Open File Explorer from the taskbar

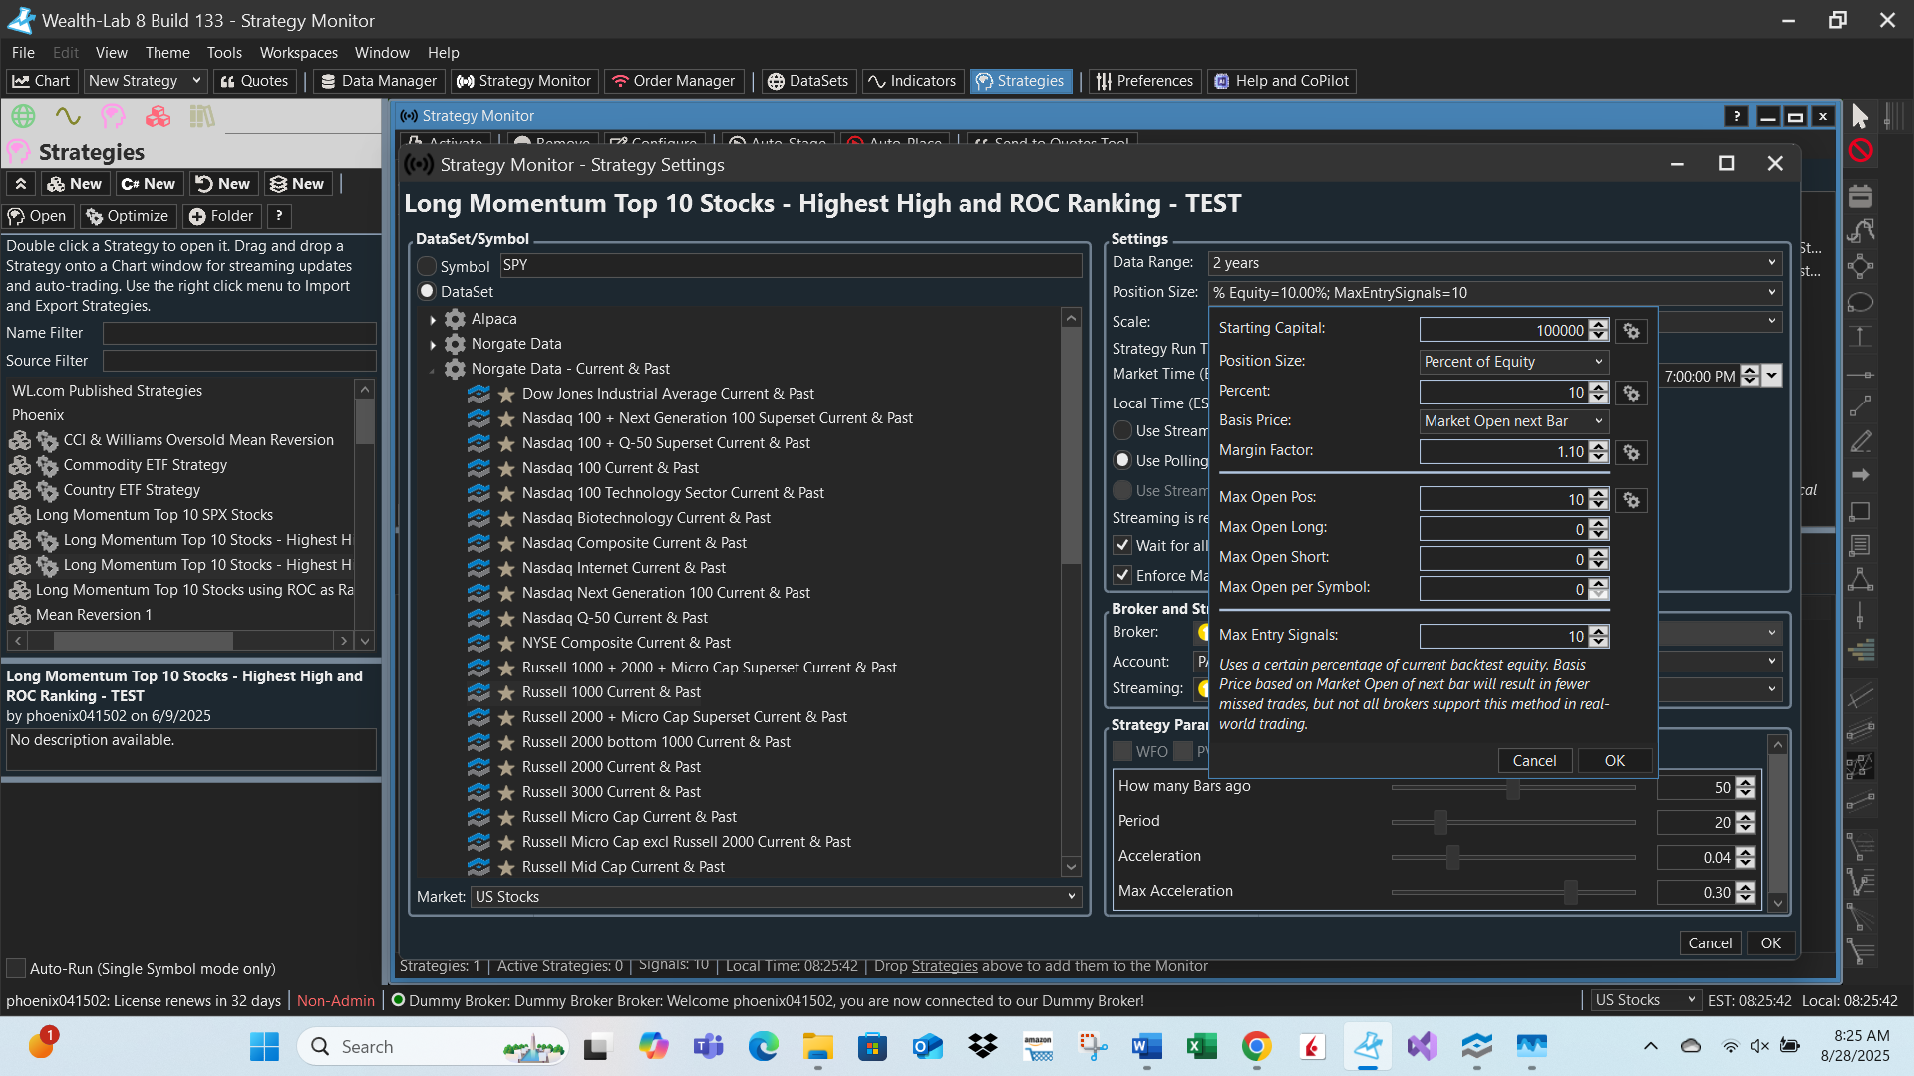[818, 1046]
